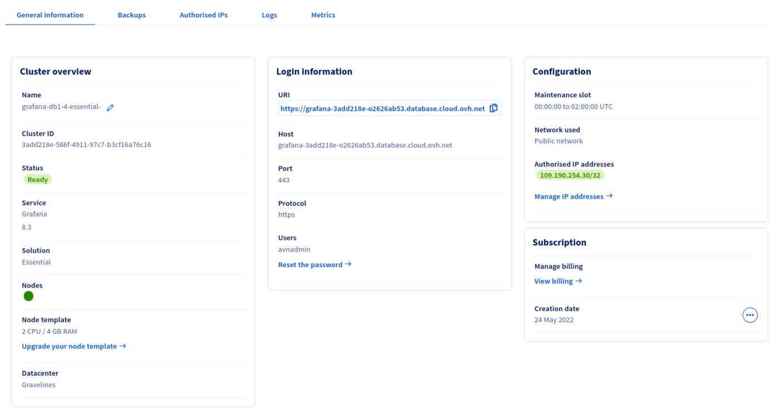The width and height of the screenshot is (779, 418).
Task: Click the Ready status badge
Action: pyautogui.click(x=37, y=179)
